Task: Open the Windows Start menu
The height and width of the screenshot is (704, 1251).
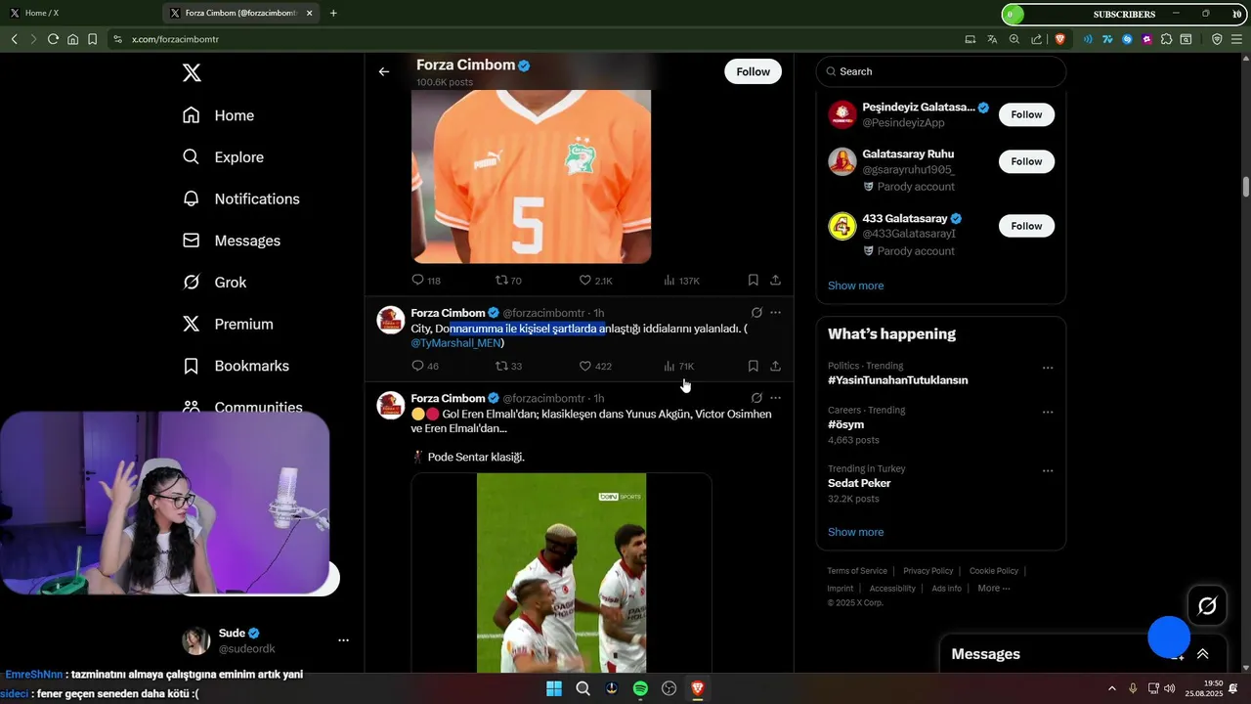Action: [x=554, y=688]
